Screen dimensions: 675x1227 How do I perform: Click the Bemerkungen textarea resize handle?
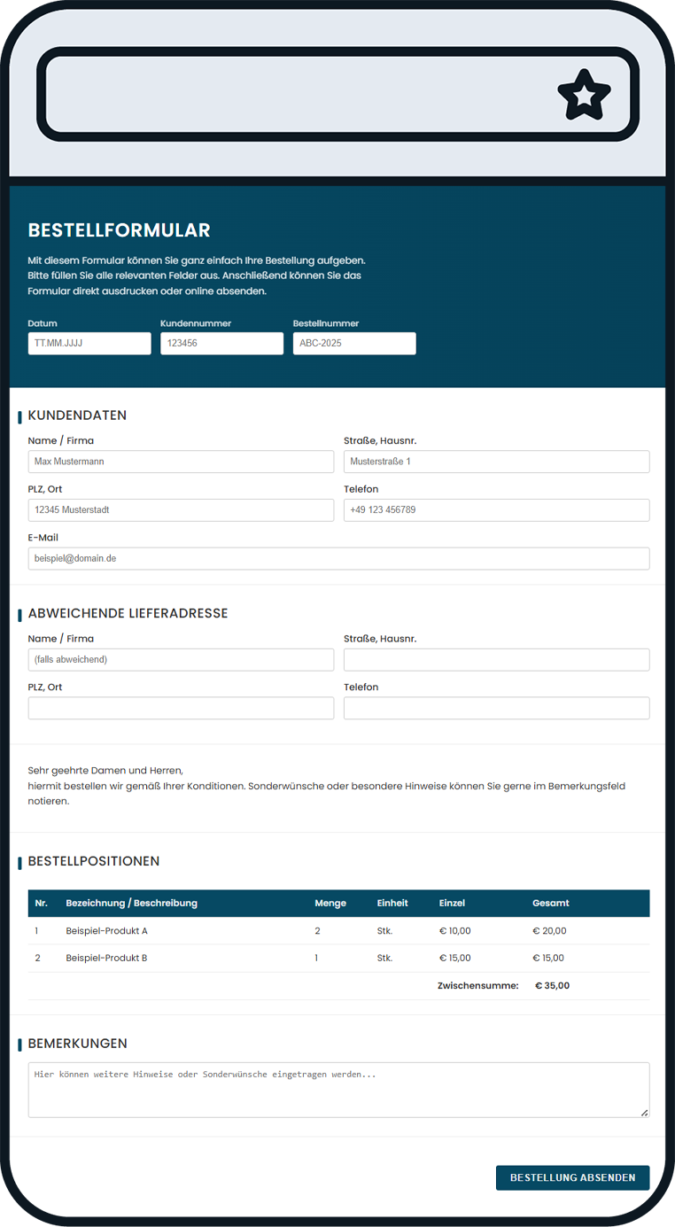(x=644, y=1113)
